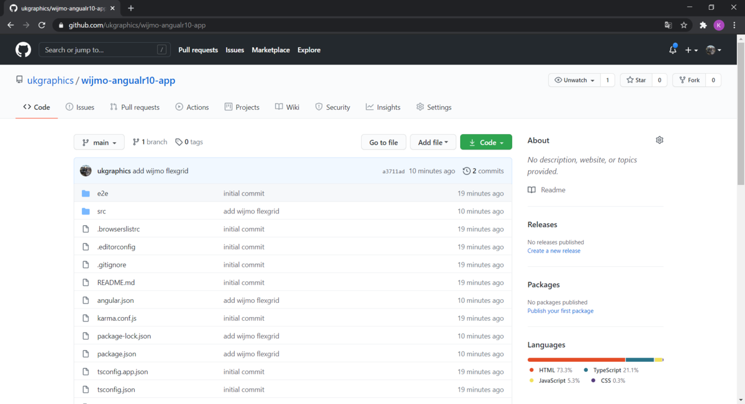Click the src folder icon

(86, 211)
